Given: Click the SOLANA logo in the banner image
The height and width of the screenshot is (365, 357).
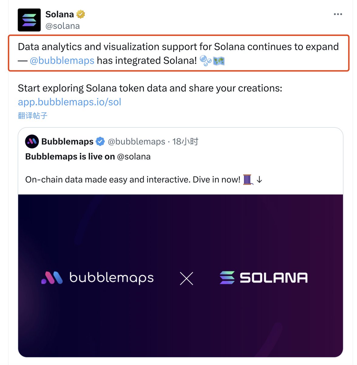Looking at the screenshot, I should (x=263, y=278).
